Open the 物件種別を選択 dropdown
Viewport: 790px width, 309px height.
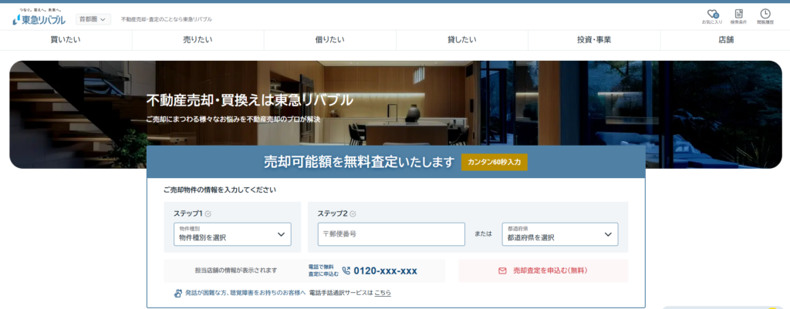click(x=232, y=234)
